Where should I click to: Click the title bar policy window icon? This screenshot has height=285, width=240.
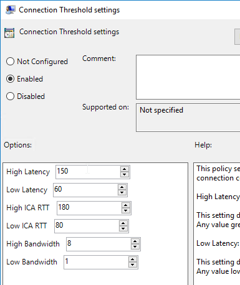[11, 10]
